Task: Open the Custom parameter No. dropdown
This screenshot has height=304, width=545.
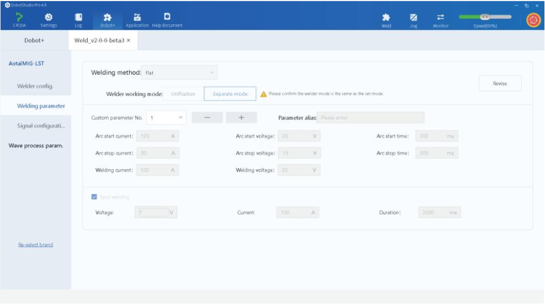Action: click(166, 118)
